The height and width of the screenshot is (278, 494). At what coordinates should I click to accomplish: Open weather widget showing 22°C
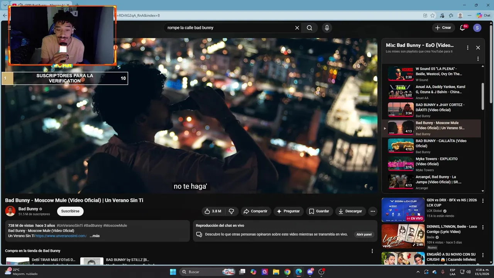click(x=21, y=272)
